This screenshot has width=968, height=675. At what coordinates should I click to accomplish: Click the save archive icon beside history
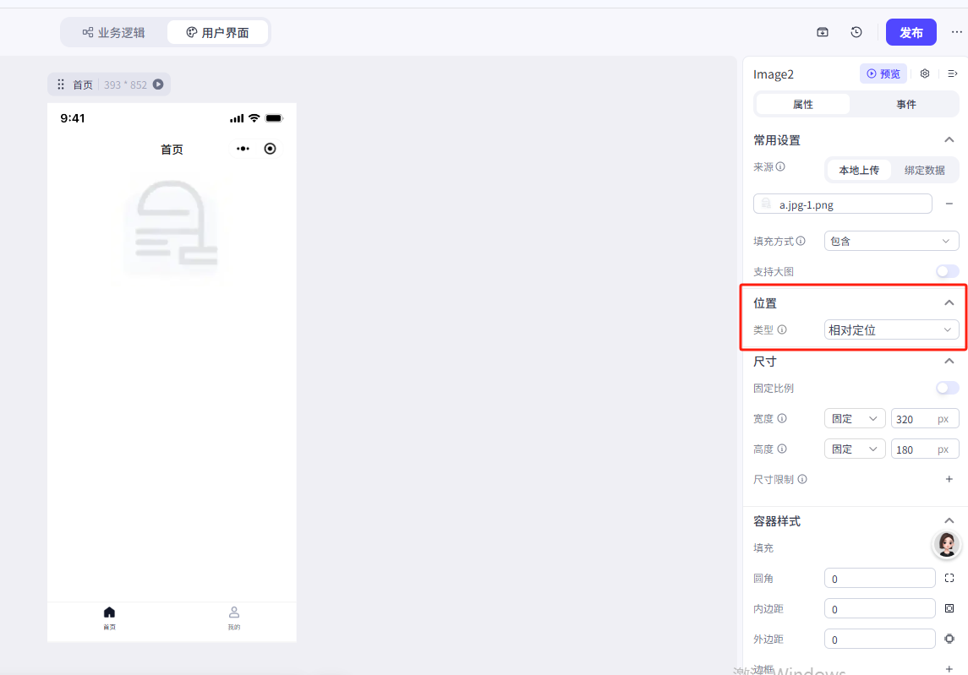click(x=823, y=32)
